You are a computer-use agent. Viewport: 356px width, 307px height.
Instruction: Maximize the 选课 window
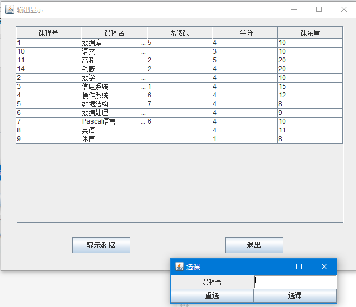[299, 267]
